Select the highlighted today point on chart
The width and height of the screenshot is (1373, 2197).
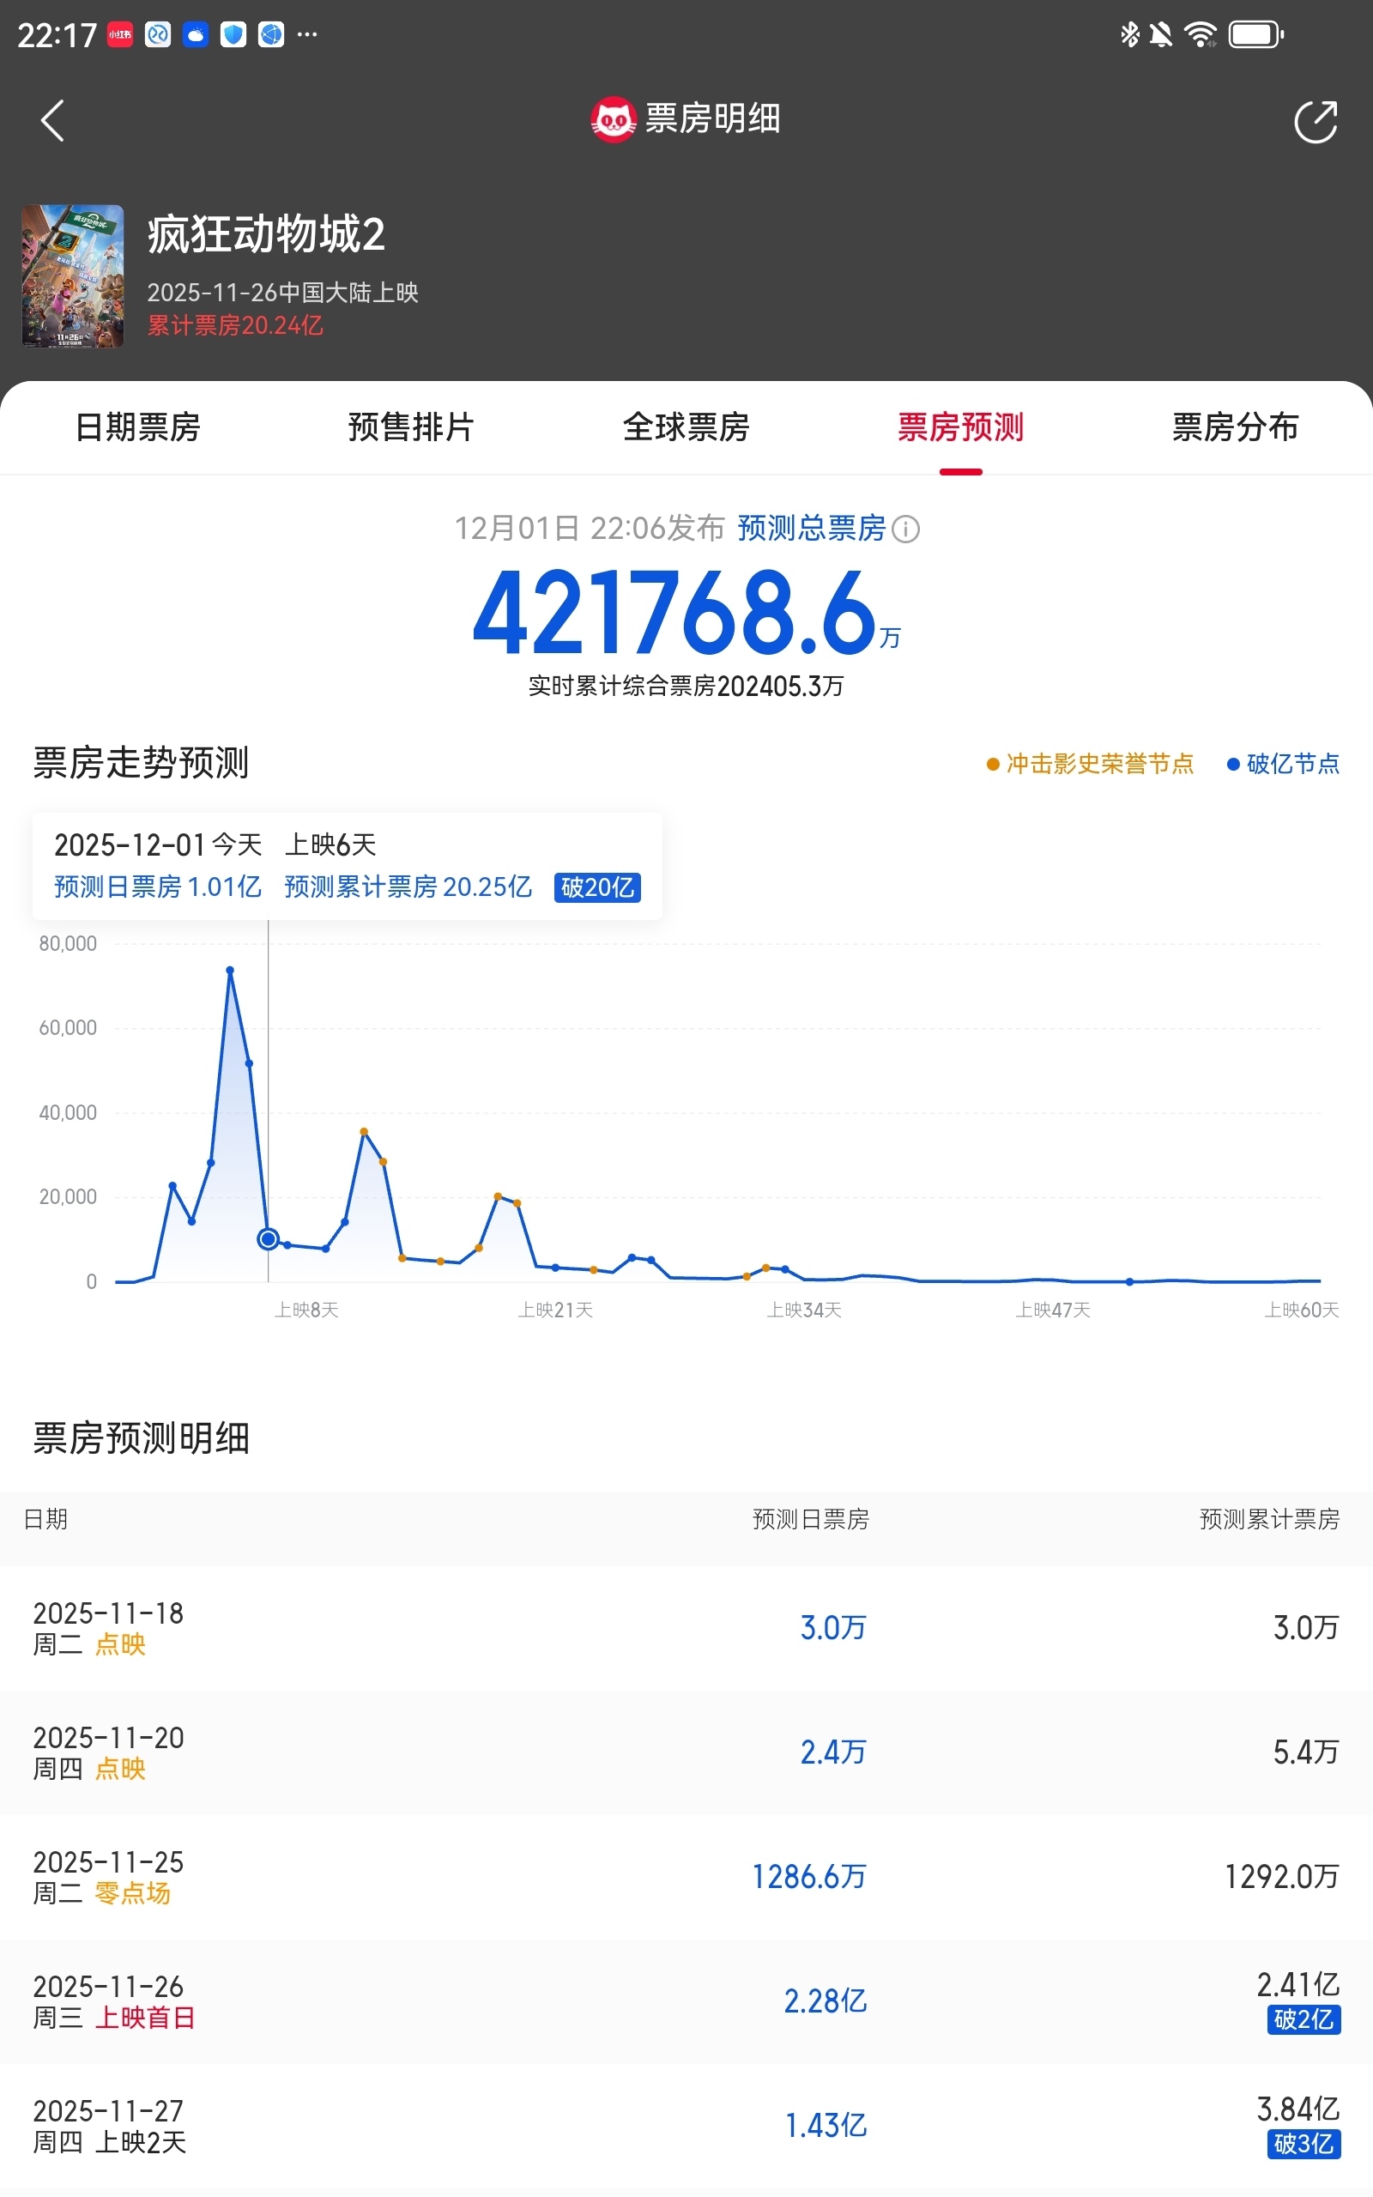click(268, 1238)
